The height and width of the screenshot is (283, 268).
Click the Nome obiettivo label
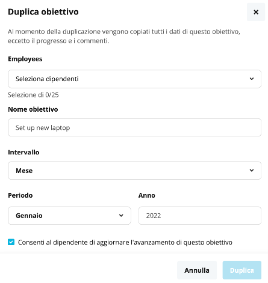pyautogui.click(x=33, y=109)
